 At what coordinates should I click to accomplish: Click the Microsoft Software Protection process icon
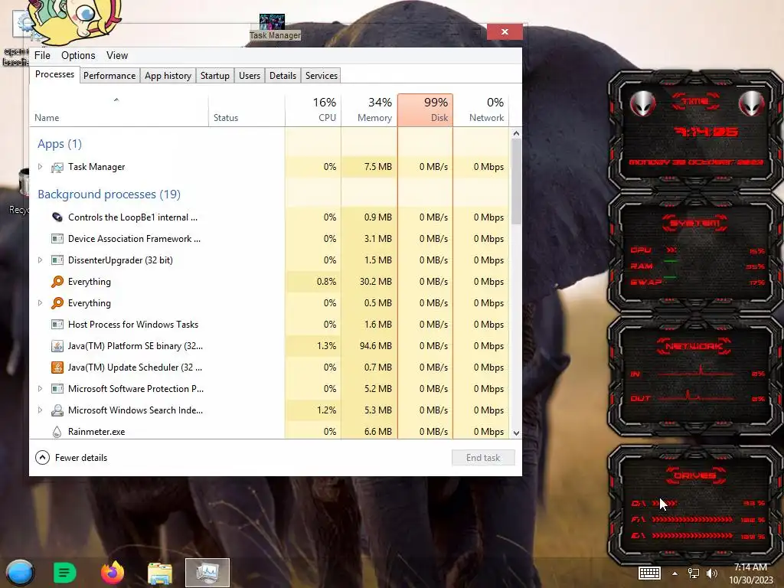(57, 389)
